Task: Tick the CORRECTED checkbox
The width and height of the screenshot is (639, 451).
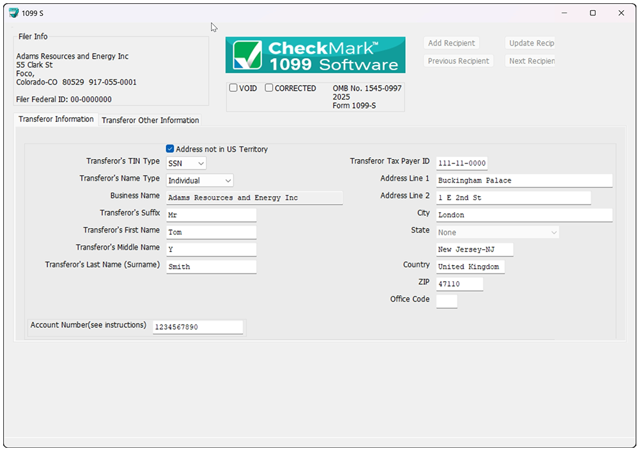Action: pos(269,88)
